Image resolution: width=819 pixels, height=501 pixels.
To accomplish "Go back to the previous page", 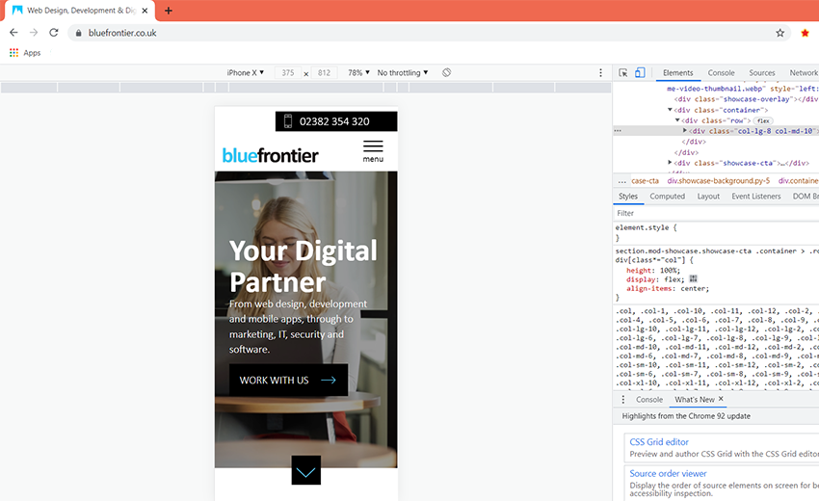I will point(13,33).
